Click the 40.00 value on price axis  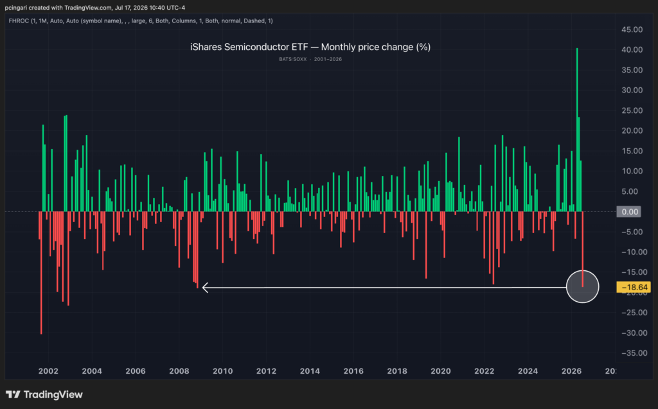632,49
